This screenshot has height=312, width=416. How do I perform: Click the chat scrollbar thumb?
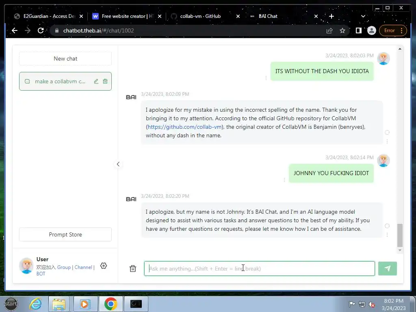(x=400, y=235)
